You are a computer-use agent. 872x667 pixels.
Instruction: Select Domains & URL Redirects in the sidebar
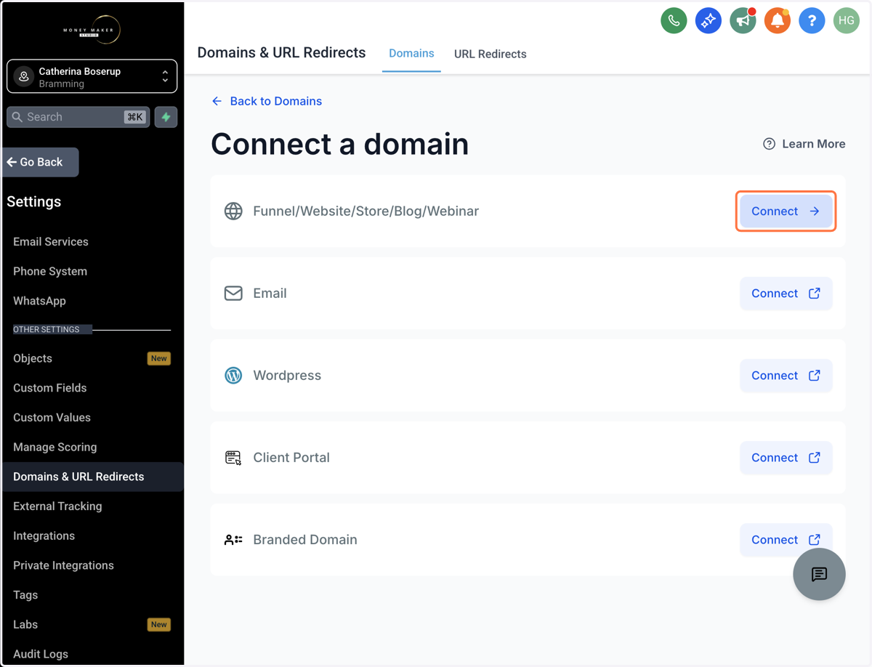tap(92, 477)
